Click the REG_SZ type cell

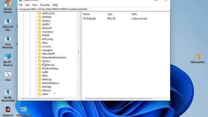click(111, 19)
